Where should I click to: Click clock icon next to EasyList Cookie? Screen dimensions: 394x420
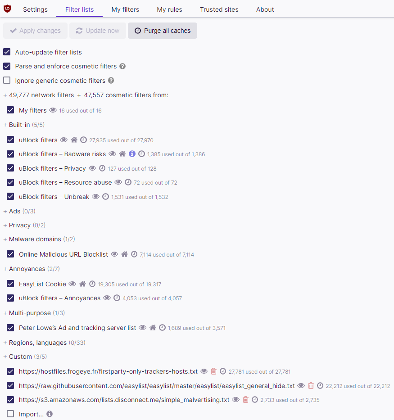[x=92, y=284]
